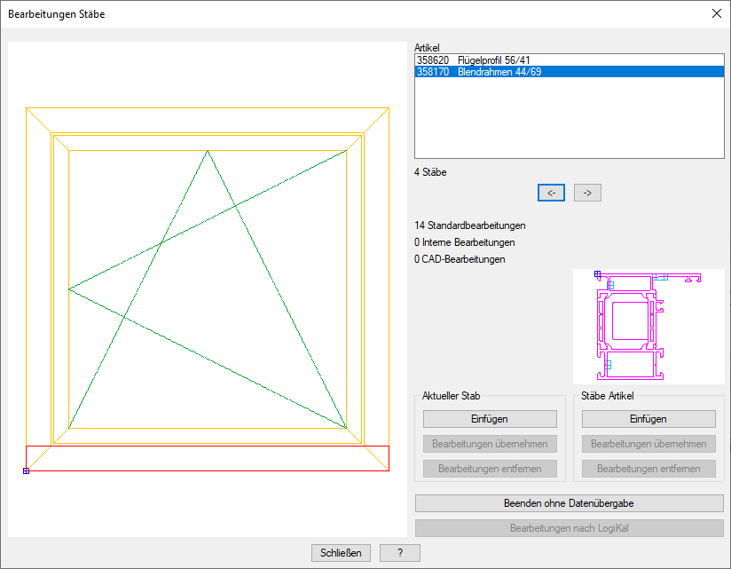Click Bearbeitungen übernehmen in Stäbe Artikel group
This screenshot has width=731, height=569.
tap(648, 444)
